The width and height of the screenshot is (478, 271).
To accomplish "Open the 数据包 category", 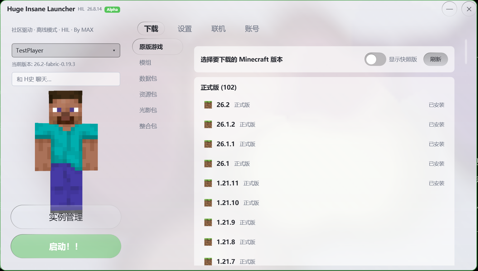I will (148, 78).
